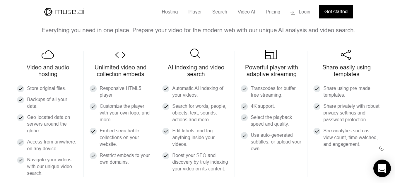Go to the Player page
The height and width of the screenshot is (183, 395).
(195, 12)
